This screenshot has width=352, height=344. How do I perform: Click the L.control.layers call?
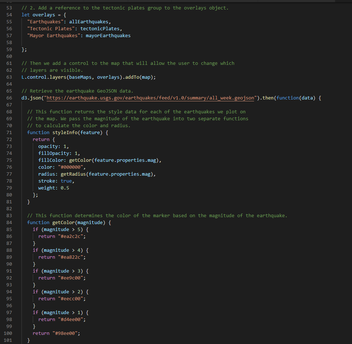click(x=44, y=77)
